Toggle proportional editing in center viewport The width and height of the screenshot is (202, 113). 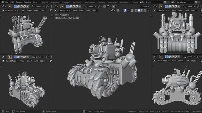(113, 6)
